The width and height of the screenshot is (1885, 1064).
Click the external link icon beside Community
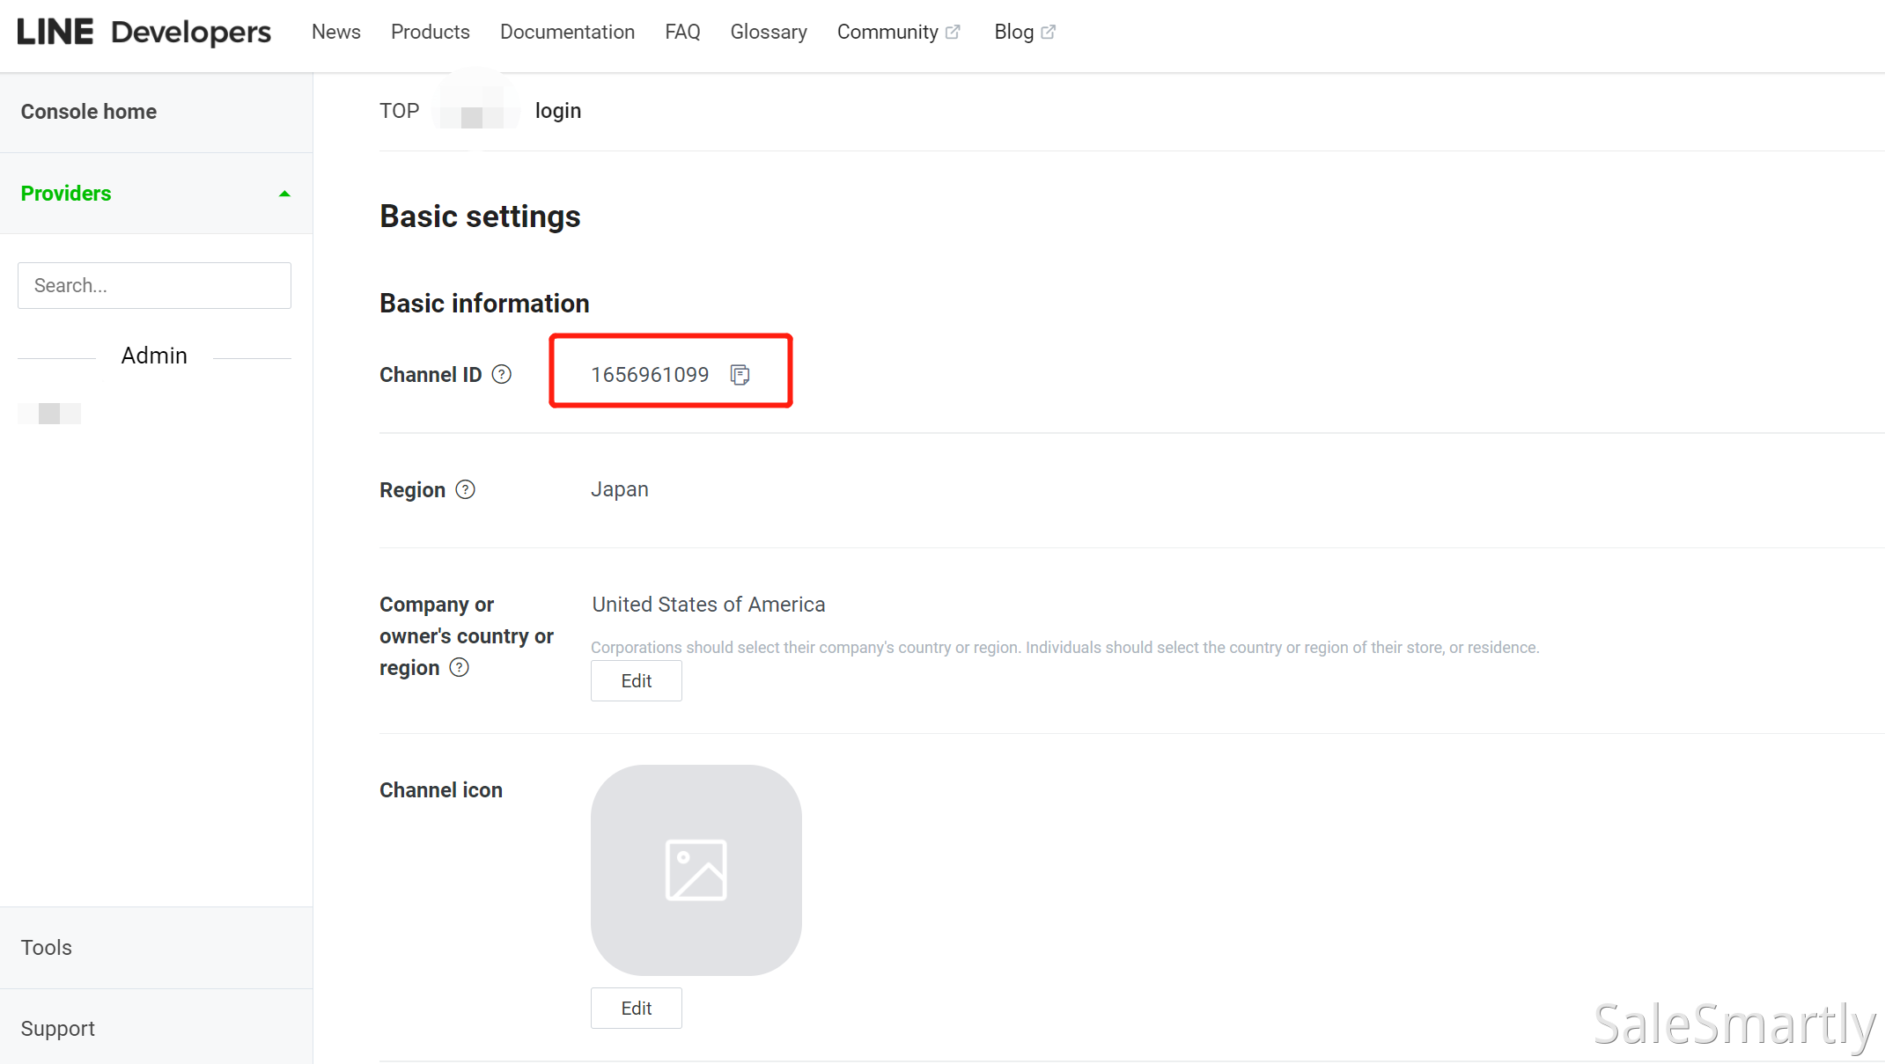coord(953,32)
